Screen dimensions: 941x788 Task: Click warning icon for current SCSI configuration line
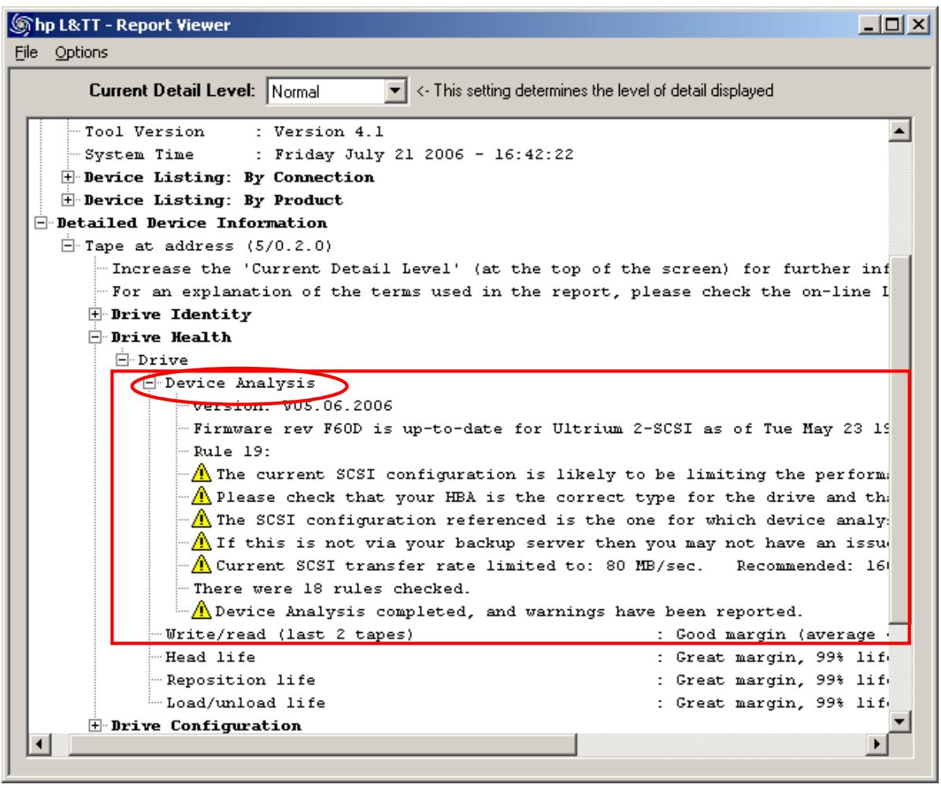point(201,474)
